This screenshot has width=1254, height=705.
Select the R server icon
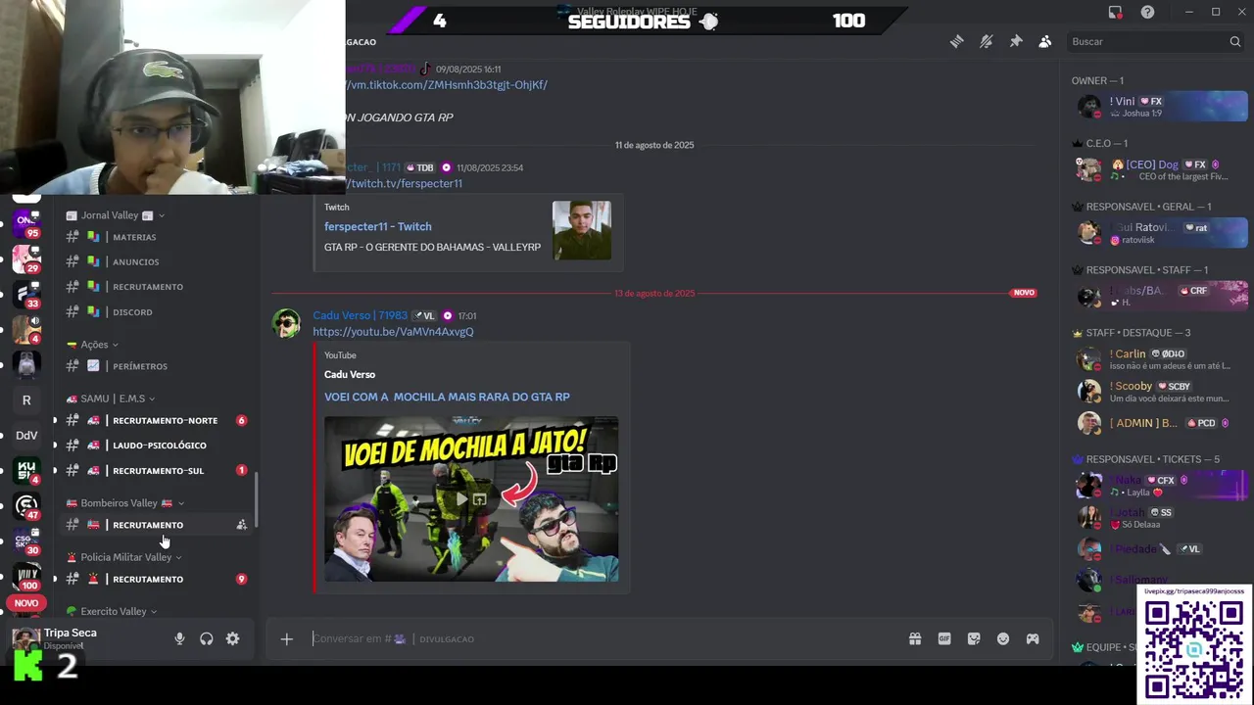coord(26,399)
